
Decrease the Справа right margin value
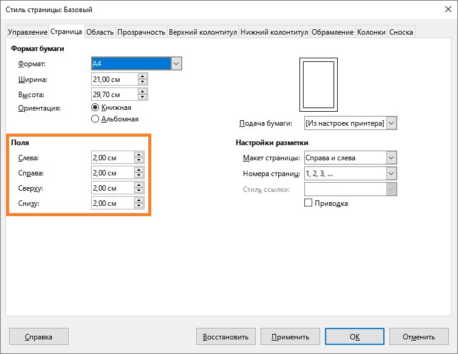click(x=139, y=176)
